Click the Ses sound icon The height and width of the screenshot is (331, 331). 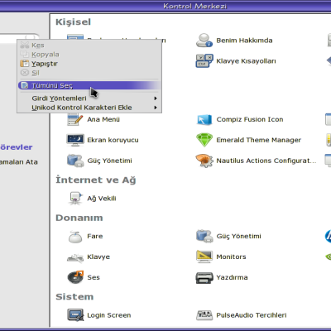pyautogui.click(x=75, y=277)
